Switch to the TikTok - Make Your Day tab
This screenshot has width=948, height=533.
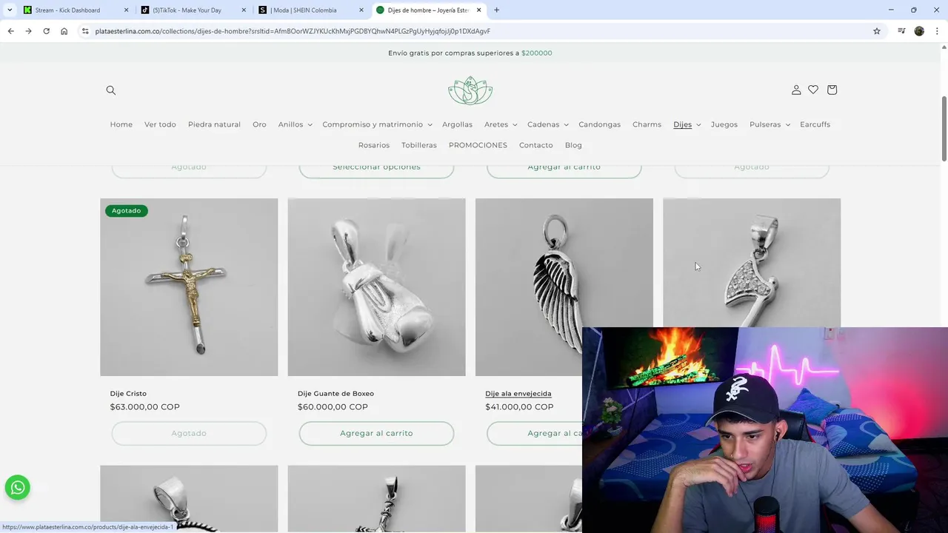pos(187,10)
